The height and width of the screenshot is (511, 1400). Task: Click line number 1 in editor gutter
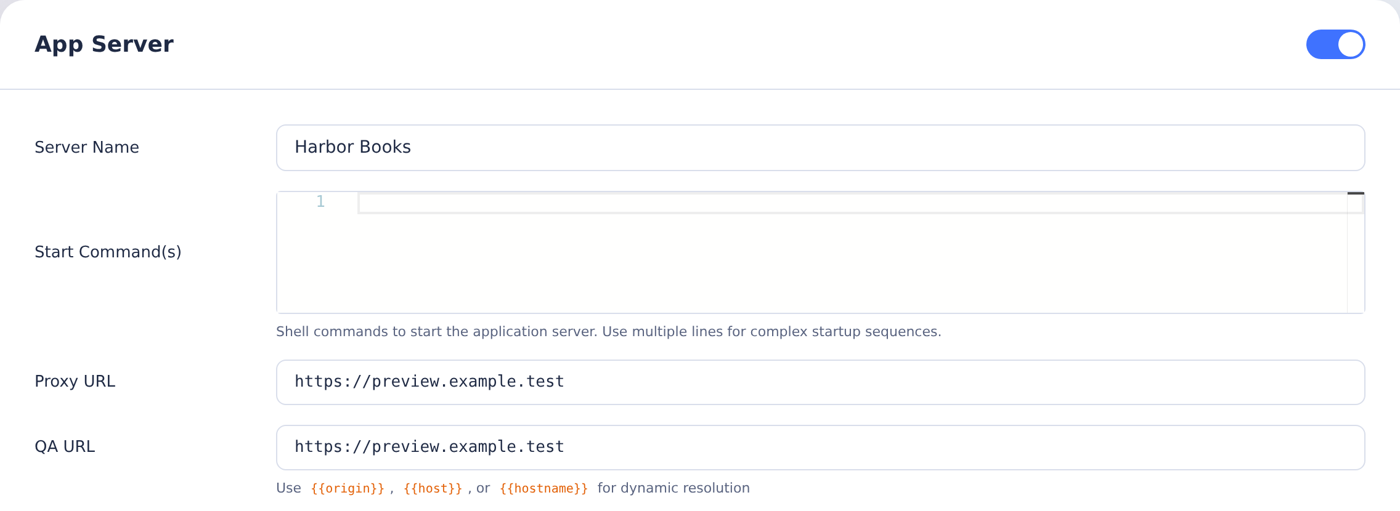(320, 201)
